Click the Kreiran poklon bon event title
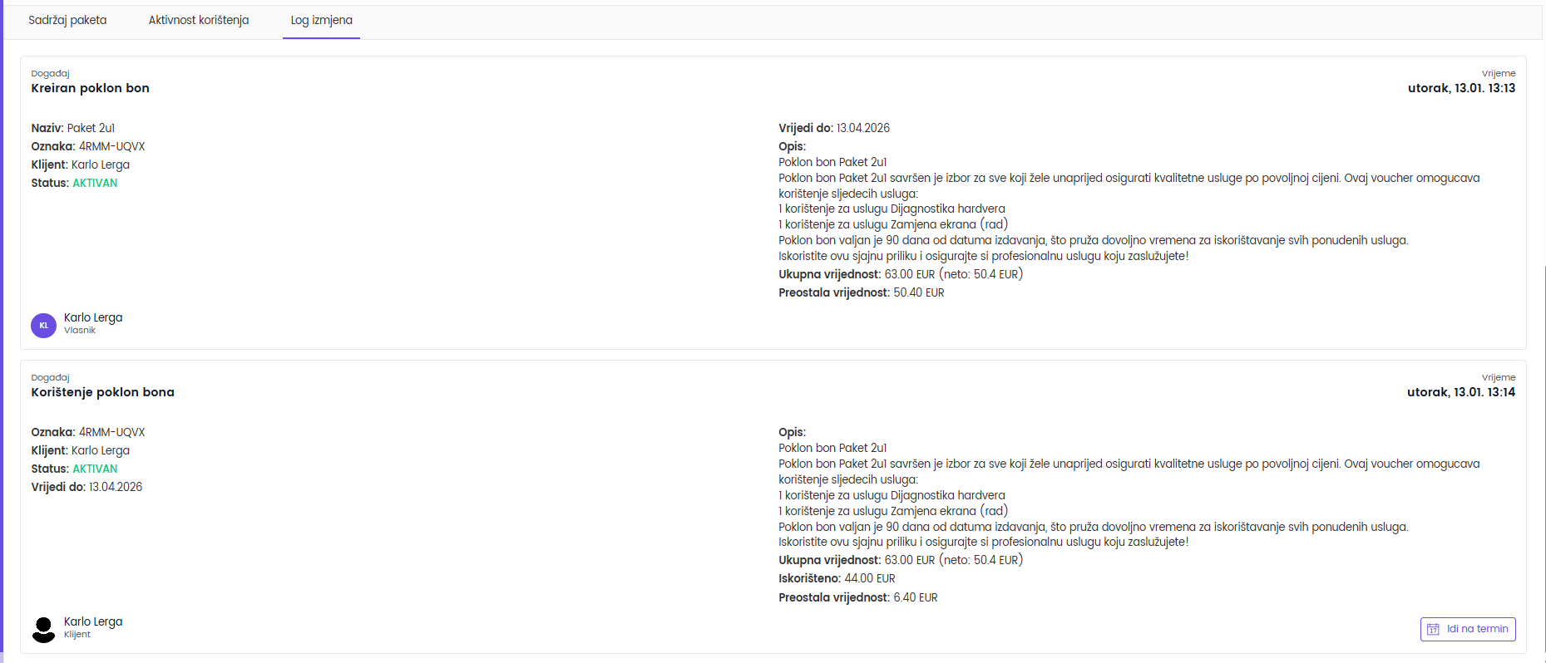 pyautogui.click(x=91, y=88)
